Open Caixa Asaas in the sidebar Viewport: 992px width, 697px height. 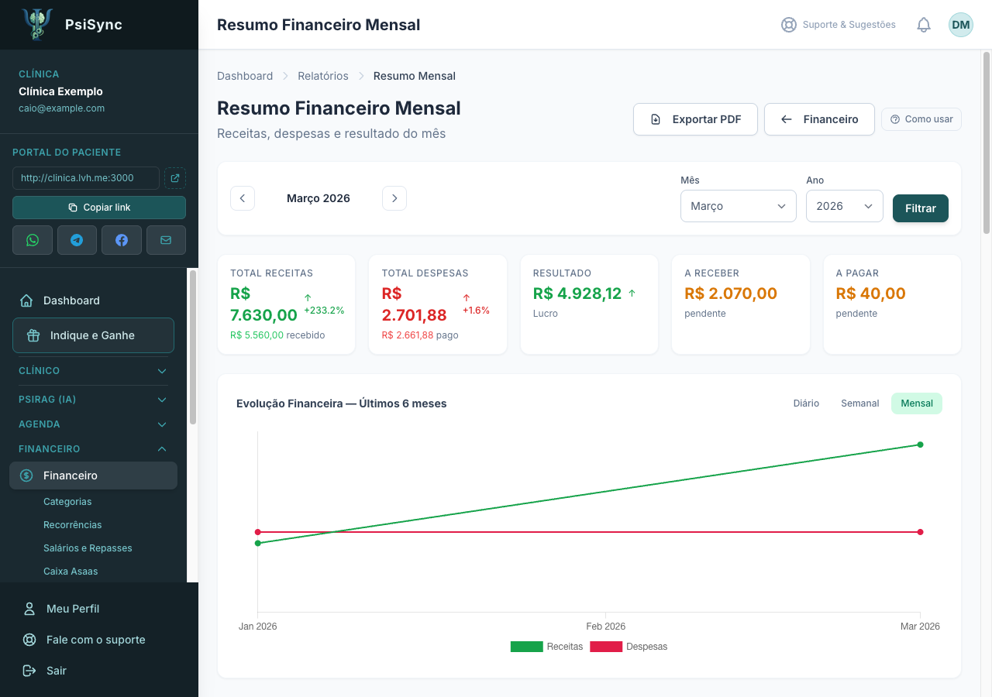(71, 572)
